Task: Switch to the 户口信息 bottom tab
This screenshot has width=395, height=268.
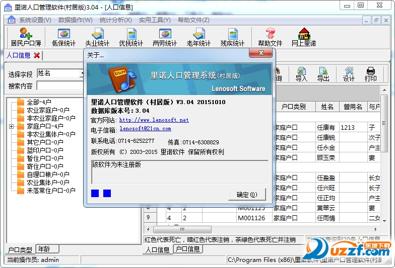Action: [187, 249]
